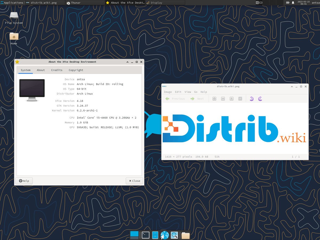
Task: Open Credits tab in About Xfce
Action: click(x=57, y=70)
